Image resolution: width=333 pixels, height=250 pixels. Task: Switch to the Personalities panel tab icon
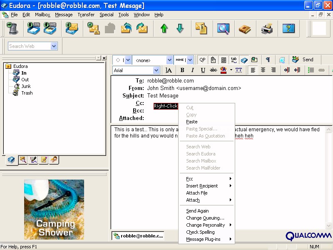(54, 160)
